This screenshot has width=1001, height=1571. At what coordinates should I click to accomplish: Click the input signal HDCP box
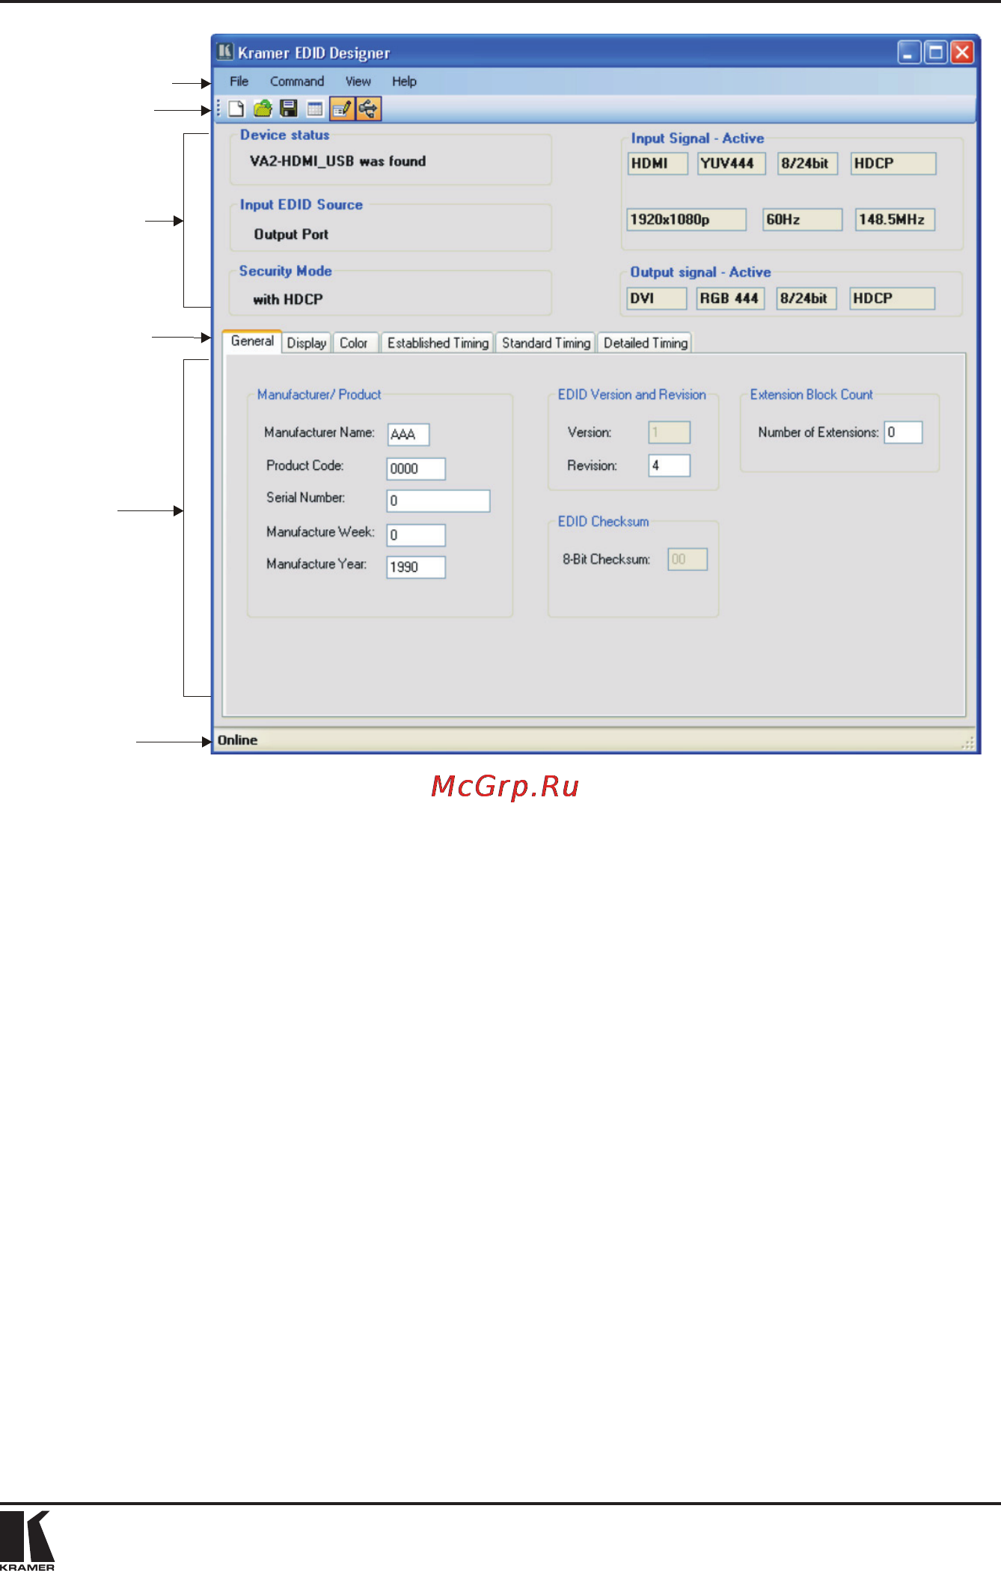(893, 163)
